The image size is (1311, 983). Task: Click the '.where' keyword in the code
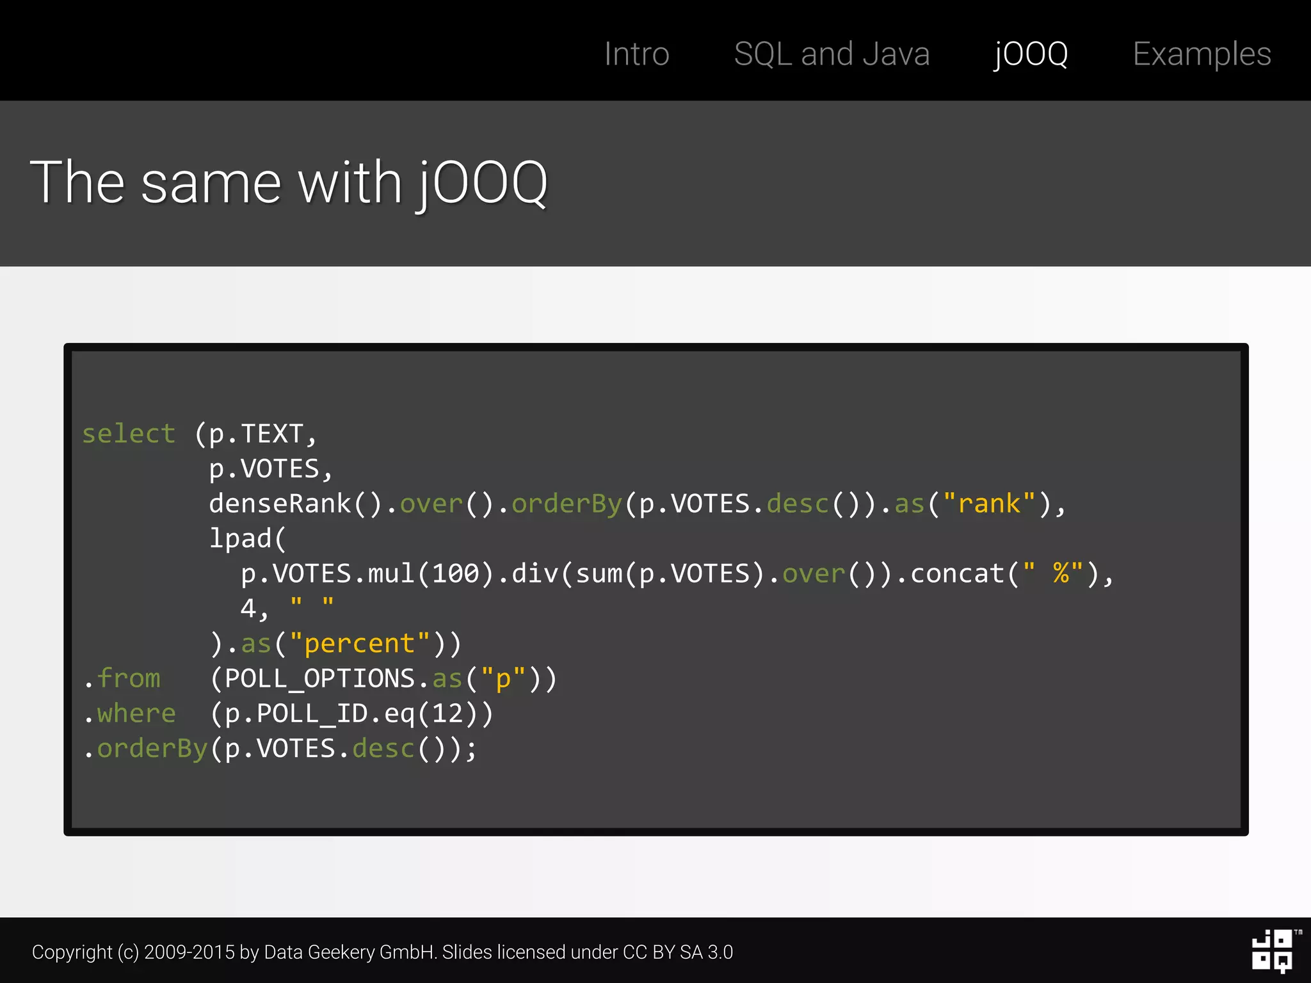coord(130,713)
